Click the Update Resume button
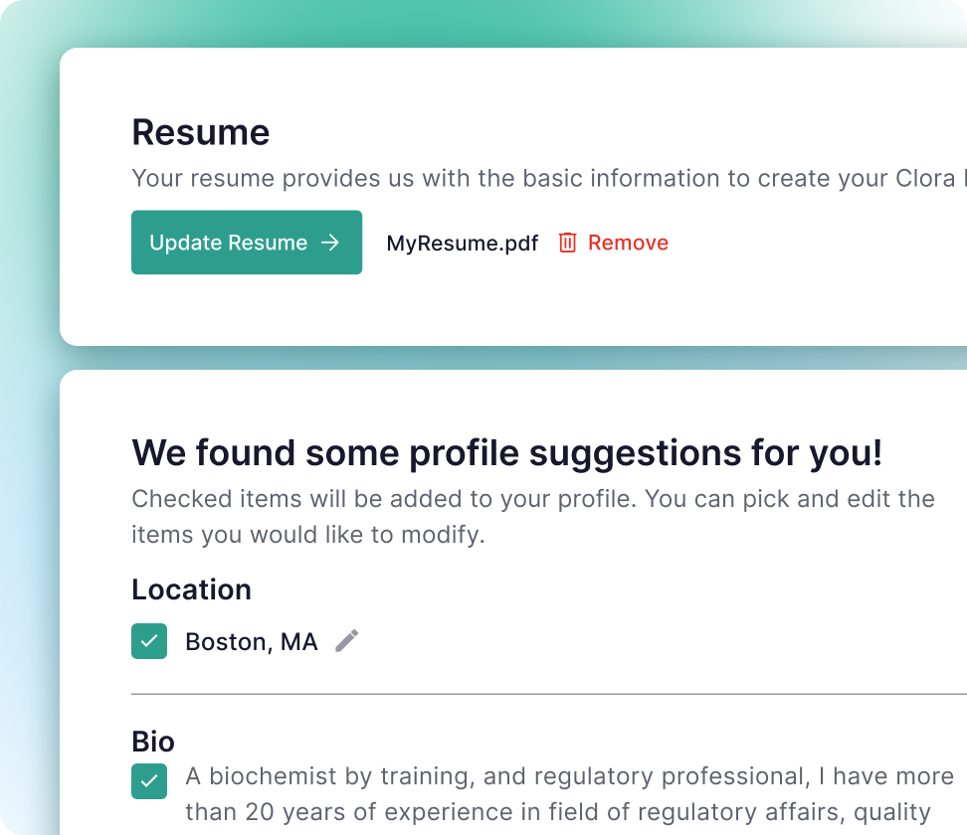The image size is (967, 835). point(246,243)
